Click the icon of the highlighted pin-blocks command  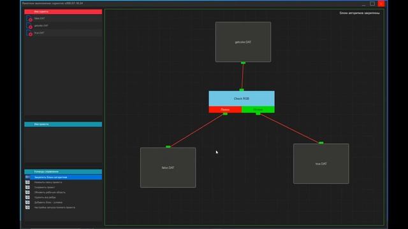tap(27, 177)
